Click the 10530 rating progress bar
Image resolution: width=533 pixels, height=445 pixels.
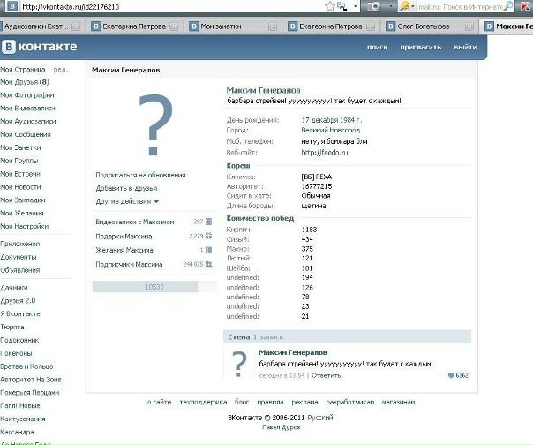[x=154, y=287]
